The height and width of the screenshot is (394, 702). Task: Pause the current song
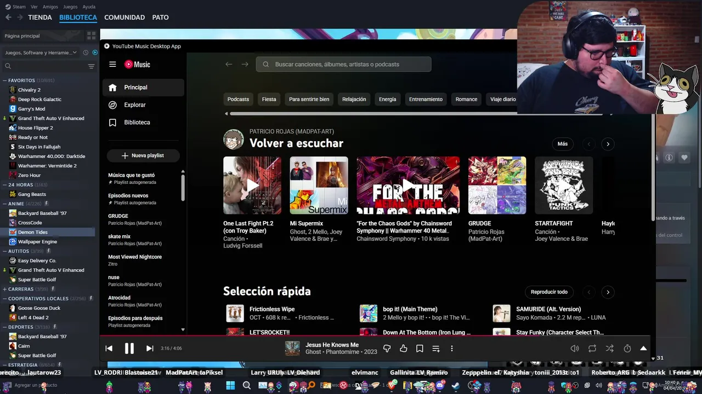point(129,348)
